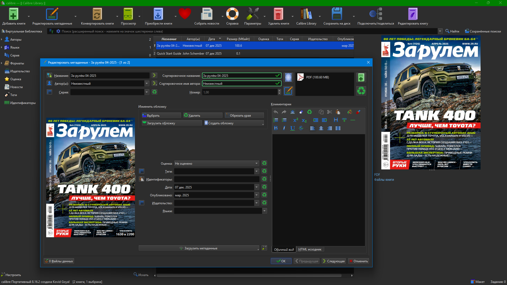Toggle italic formatting in the comments editor
Image resolution: width=507 pixels, height=285 pixels.
tap(284, 128)
